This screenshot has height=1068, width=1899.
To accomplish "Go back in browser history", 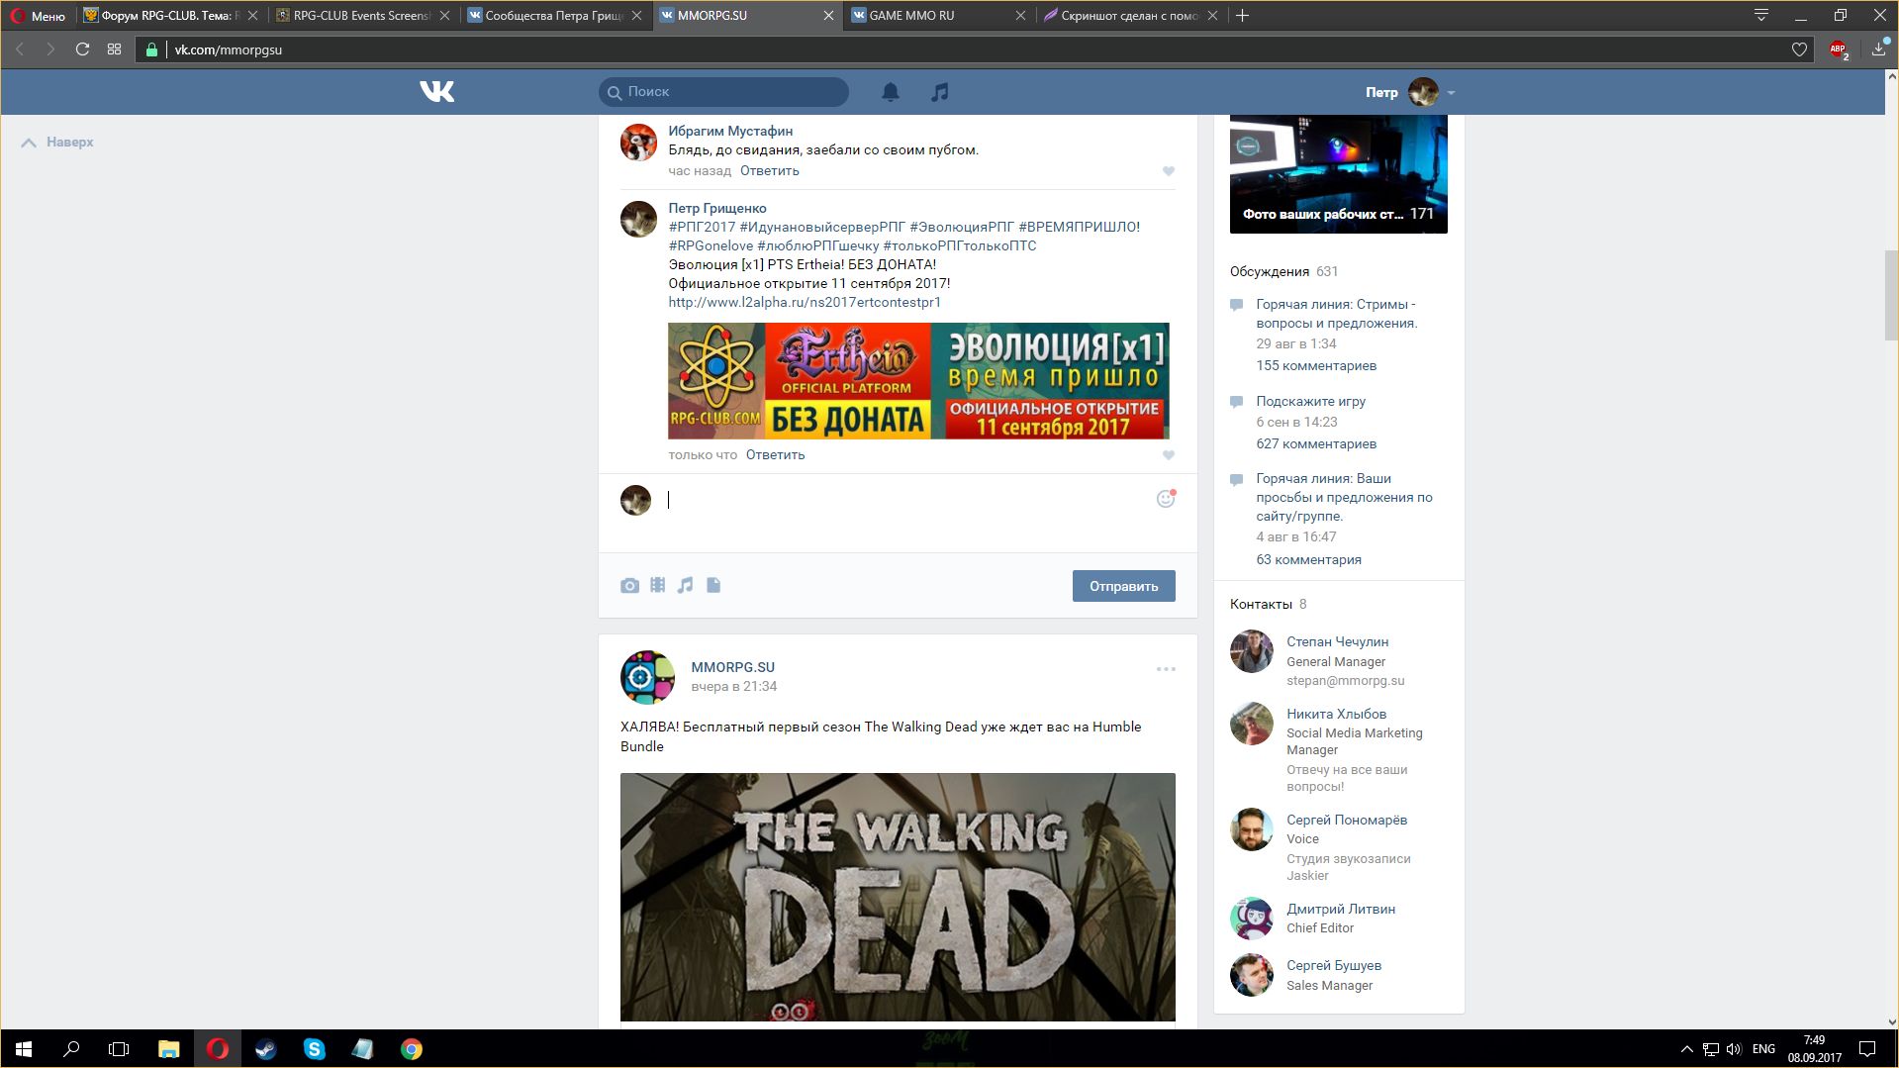I will [x=19, y=49].
